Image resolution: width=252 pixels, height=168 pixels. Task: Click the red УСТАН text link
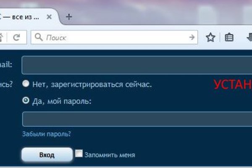(232, 85)
